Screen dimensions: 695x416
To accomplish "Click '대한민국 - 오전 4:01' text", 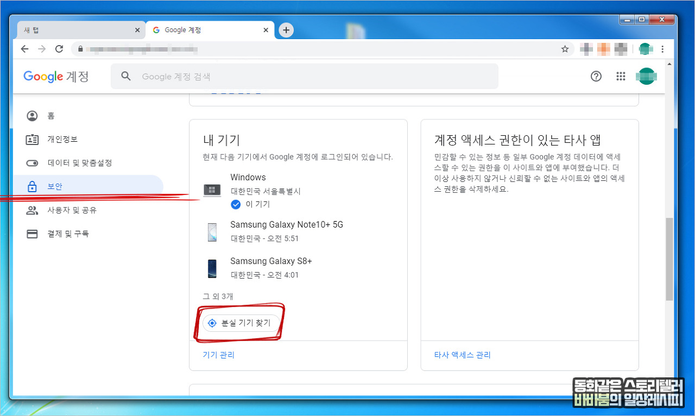I will pyautogui.click(x=264, y=275).
